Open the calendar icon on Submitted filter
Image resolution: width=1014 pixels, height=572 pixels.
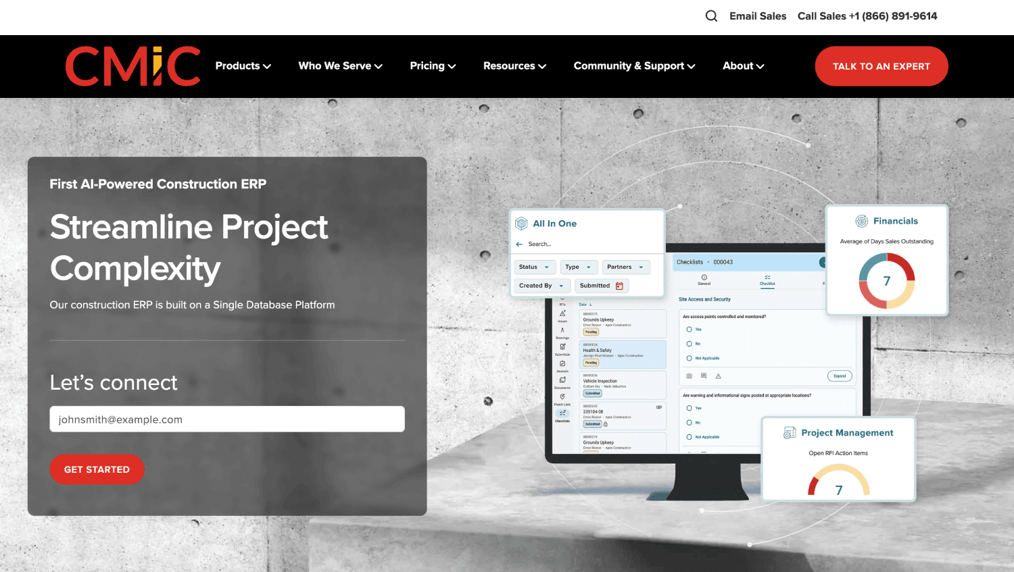tap(619, 286)
